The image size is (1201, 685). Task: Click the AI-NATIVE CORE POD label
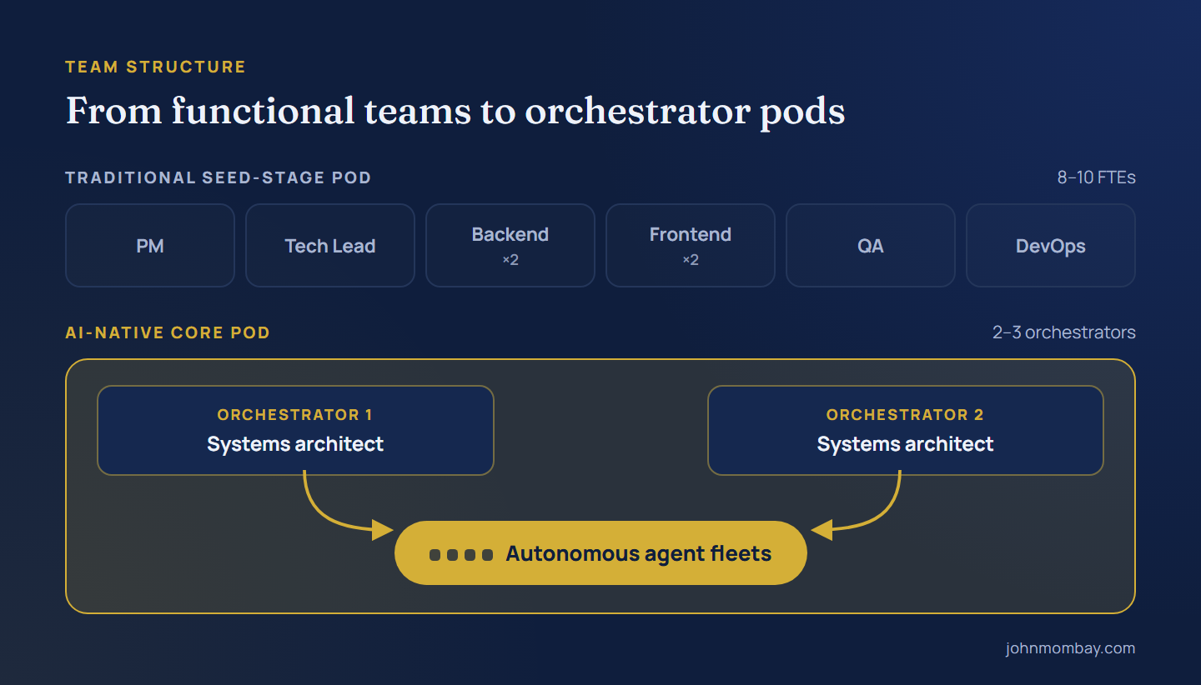(x=168, y=332)
